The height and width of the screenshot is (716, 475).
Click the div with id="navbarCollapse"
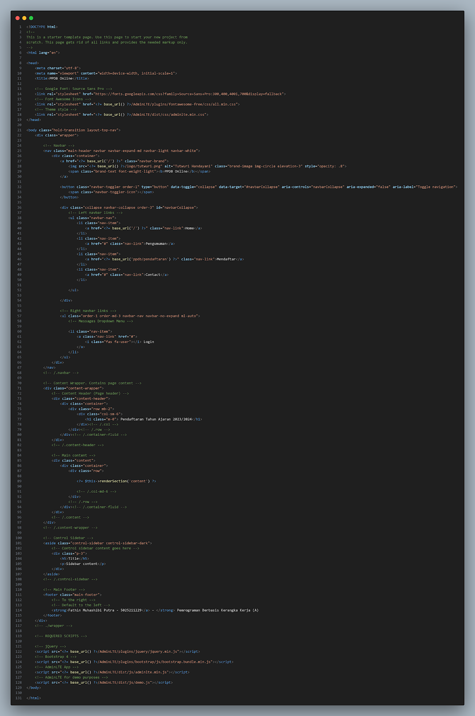(x=129, y=208)
